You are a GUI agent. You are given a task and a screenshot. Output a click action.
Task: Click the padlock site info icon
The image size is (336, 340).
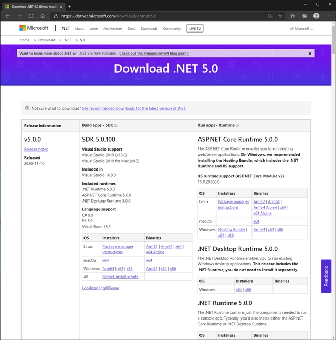56,16
